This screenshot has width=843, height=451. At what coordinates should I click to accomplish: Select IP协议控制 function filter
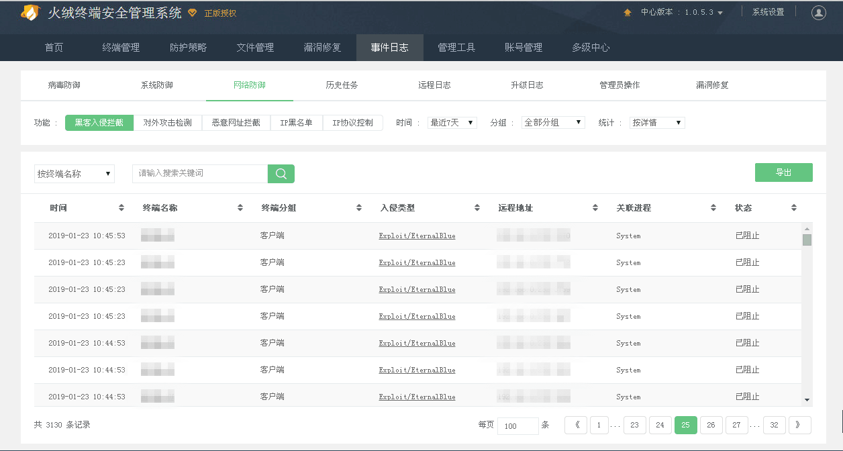point(352,123)
